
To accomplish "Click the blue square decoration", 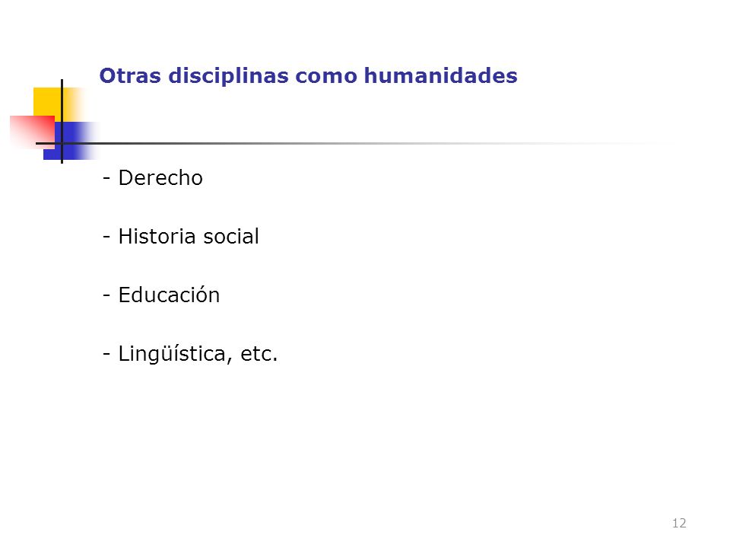I will (x=70, y=141).
